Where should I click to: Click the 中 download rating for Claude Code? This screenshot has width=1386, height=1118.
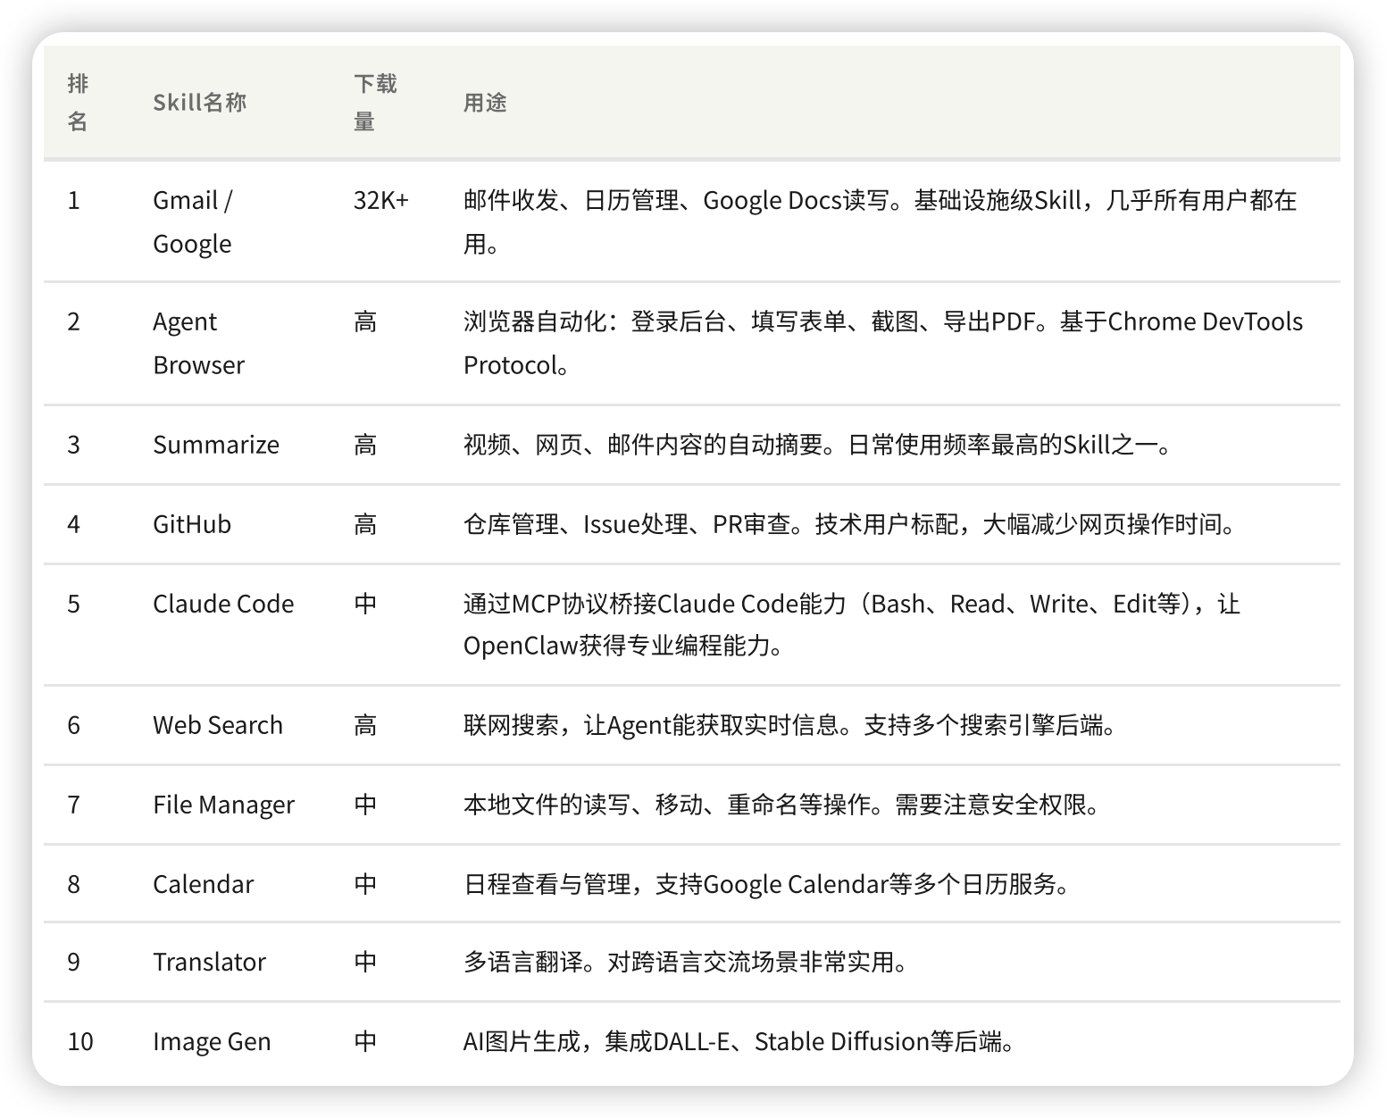(366, 604)
